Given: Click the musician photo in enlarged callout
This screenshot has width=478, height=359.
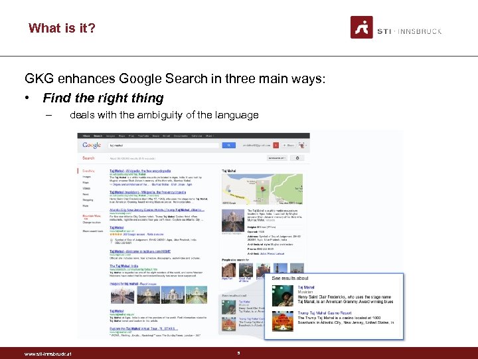Looking at the screenshot, I should 283,296.
